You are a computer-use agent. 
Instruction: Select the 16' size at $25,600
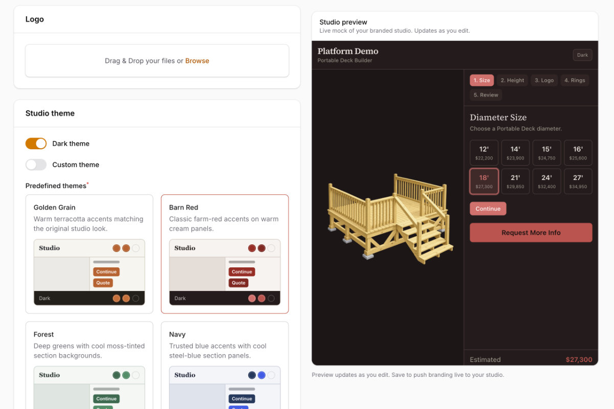578,153
